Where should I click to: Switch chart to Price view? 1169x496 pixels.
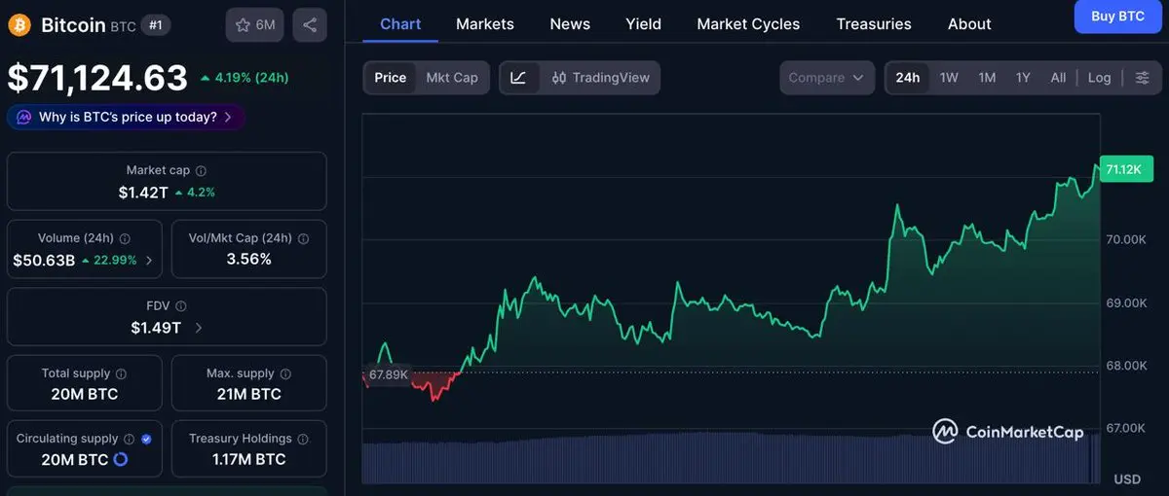(390, 78)
